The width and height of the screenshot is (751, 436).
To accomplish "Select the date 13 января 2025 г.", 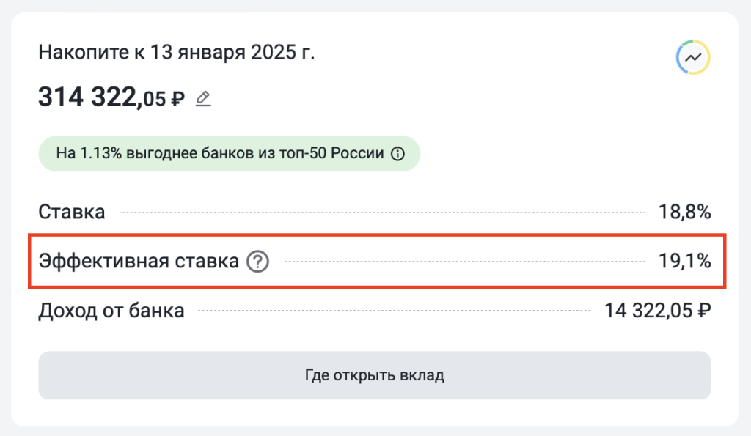I will 232,53.
